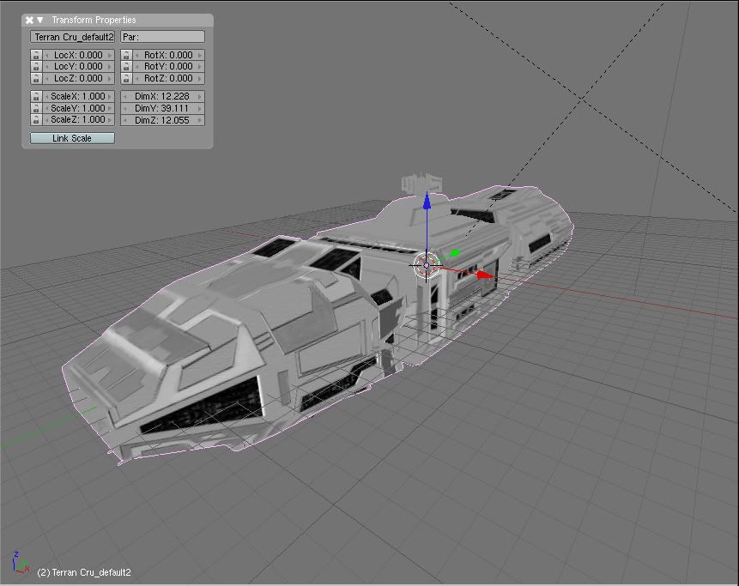Viewport: 739px width, 586px height.
Task: Increase RotZ with its right arrow
Action: (x=200, y=78)
